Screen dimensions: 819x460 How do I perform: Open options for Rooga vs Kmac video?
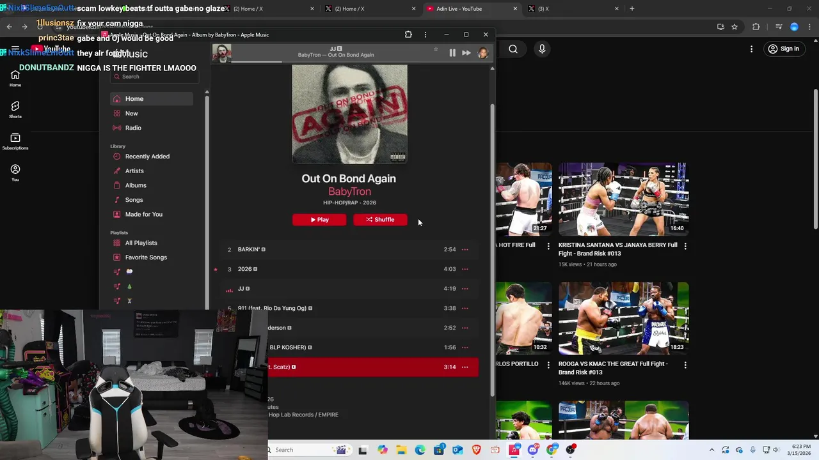(x=685, y=365)
